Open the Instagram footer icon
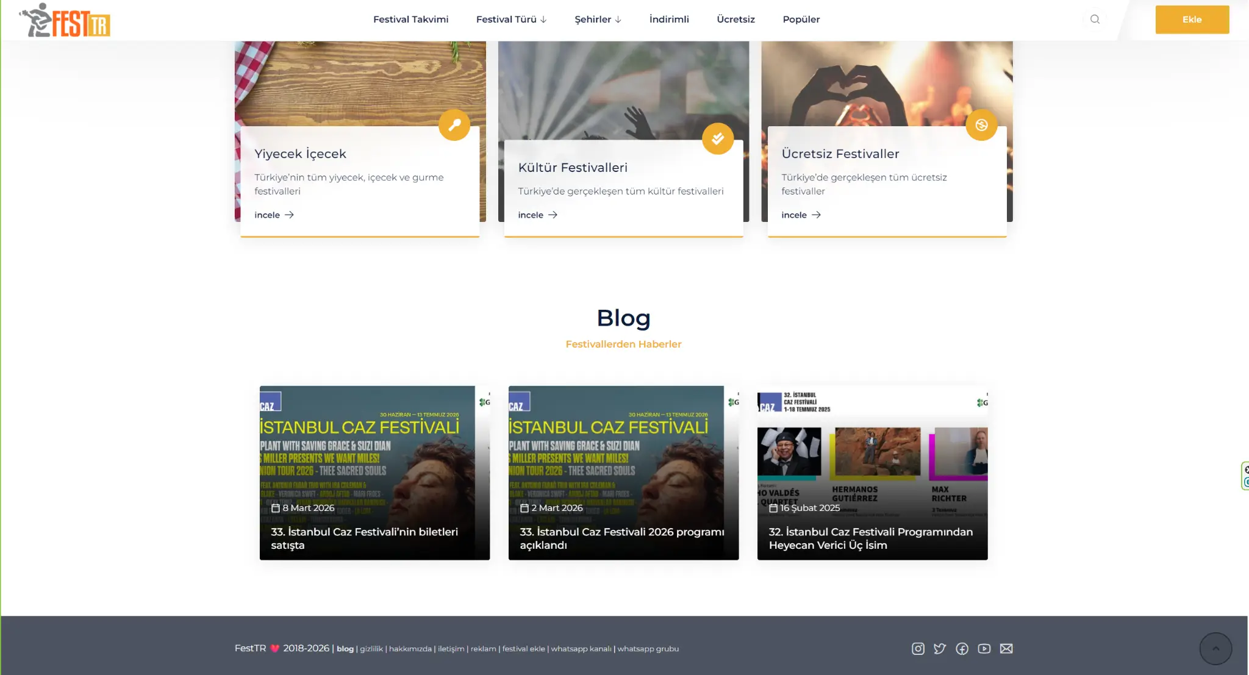 coord(918,649)
